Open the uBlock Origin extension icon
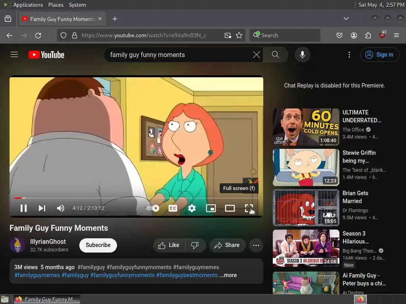406x304 pixels. (382, 35)
